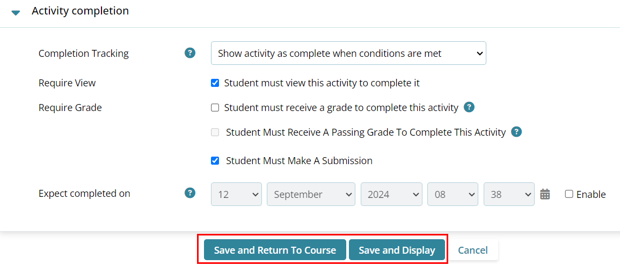This screenshot has width=620, height=273.
Task: Click the Cancel button
Action: (472, 250)
